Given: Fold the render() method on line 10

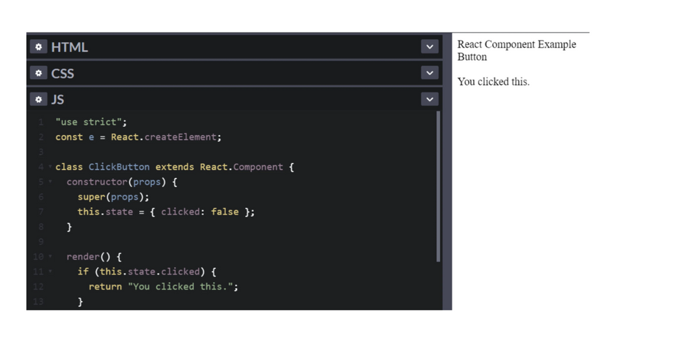Looking at the screenshot, I should tap(50, 257).
